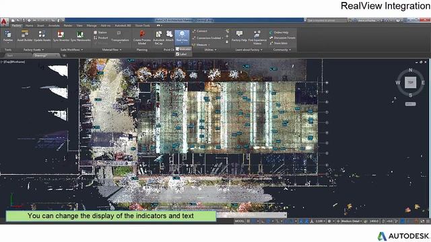Image resolution: width=431 pixels, height=242 pixels.
Task: Expand the Community panel
Action: tap(282, 50)
